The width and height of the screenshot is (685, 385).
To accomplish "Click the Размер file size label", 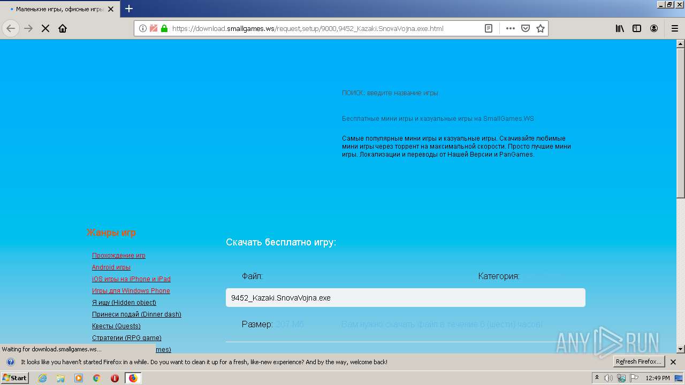I will click(x=257, y=324).
